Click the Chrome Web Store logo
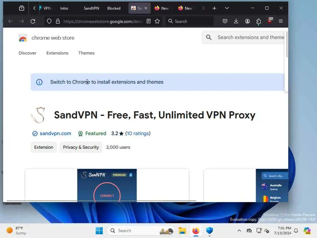317x238 pixels. tap(23, 38)
